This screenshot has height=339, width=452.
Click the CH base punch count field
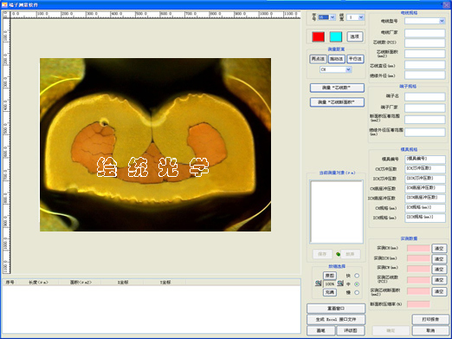[x=425, y=188]
